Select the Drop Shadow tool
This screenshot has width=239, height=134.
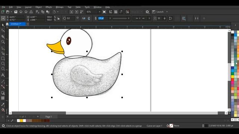pyautogui.click(x=3, y=93)
